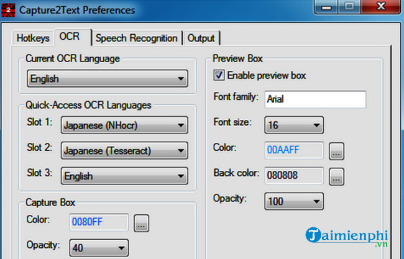Image resolution: width=404 pixels, height=259 pixels.
Task: Open Slot 1 Japanese (NHocr) dropdown
Action: click(x=124, y=125)
